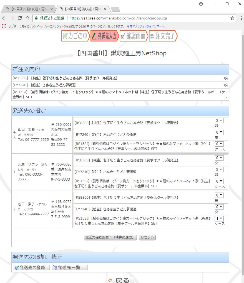Screen dimensions: 244x283
Task: Close the first 讃岐麺工房 browser tab
Action: [x=52, y=9]
